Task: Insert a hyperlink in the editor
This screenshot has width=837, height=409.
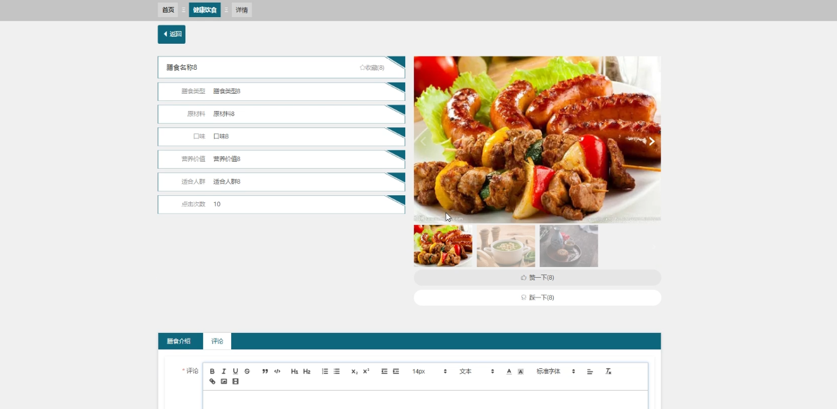Action: coord(212,382)
